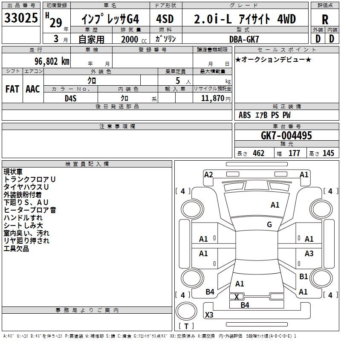Click the 検査員記入欄 section header

[x=87, y=164]
